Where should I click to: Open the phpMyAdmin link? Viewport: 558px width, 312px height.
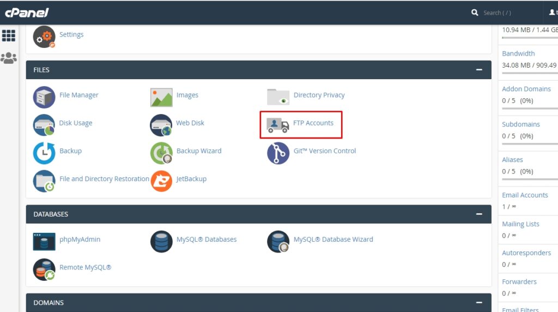[80, 239]
